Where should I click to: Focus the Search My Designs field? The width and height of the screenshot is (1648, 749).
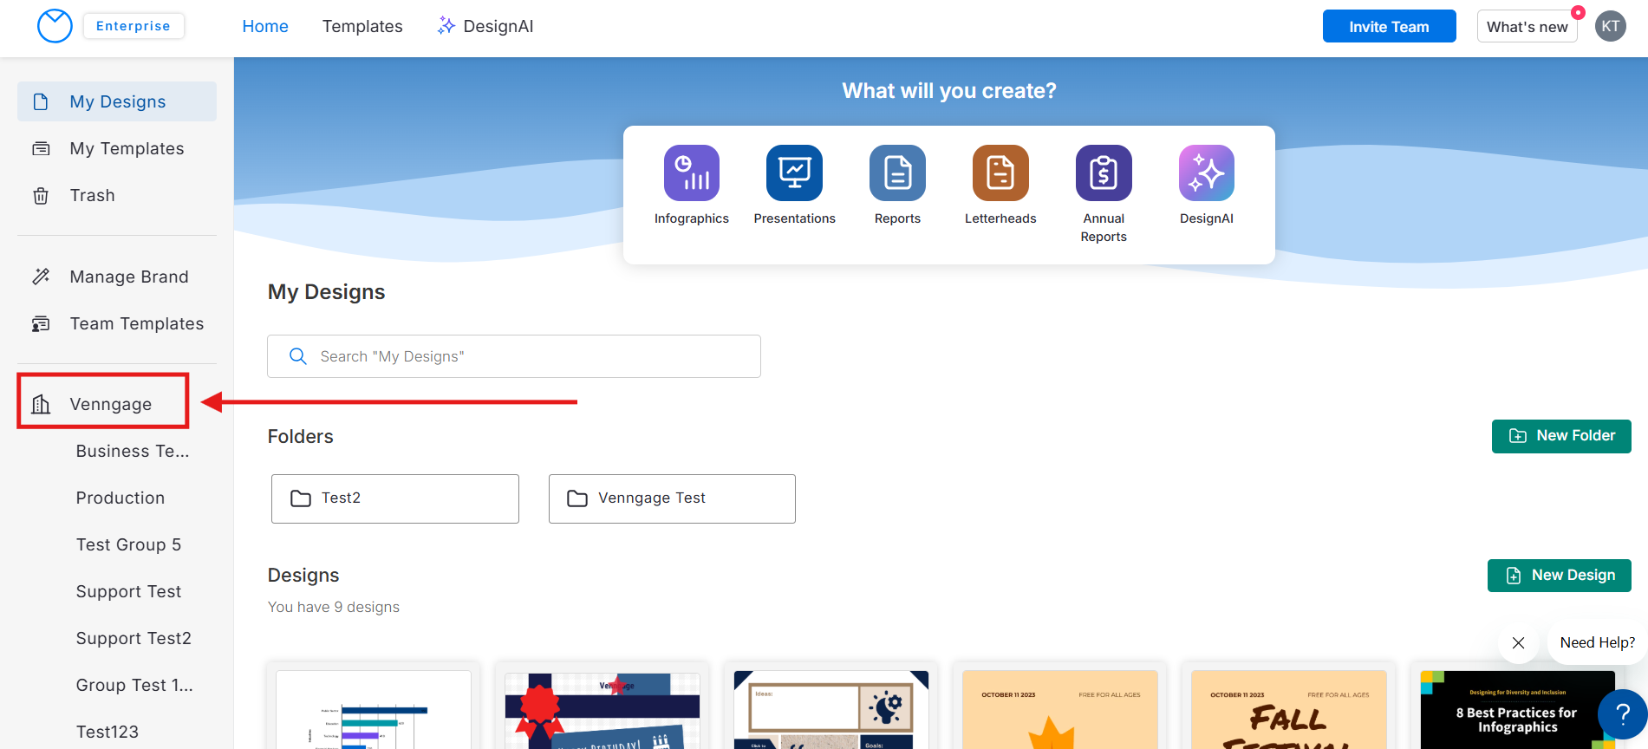pyautogui.click(x=513, y=356)
